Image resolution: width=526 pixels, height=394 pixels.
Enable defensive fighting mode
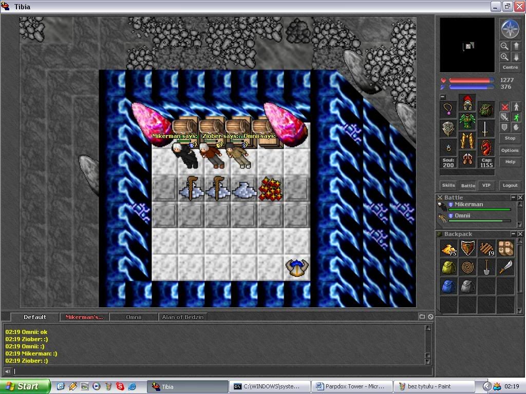tap(504, 127)
